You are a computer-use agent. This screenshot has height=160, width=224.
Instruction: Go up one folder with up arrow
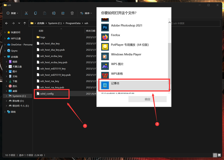24,23
